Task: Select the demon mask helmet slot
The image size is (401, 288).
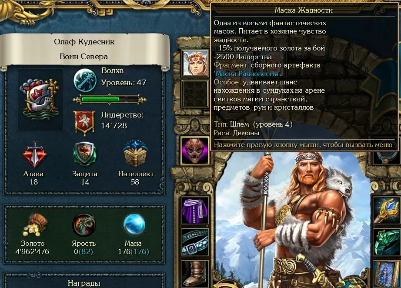Action: (195, 151)
